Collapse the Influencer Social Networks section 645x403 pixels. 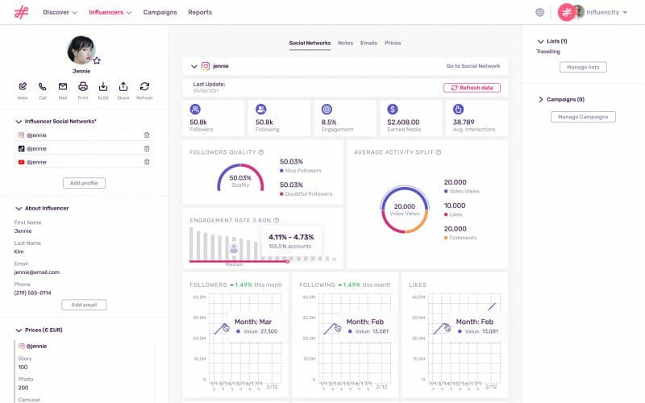click(x=18, y=122)
